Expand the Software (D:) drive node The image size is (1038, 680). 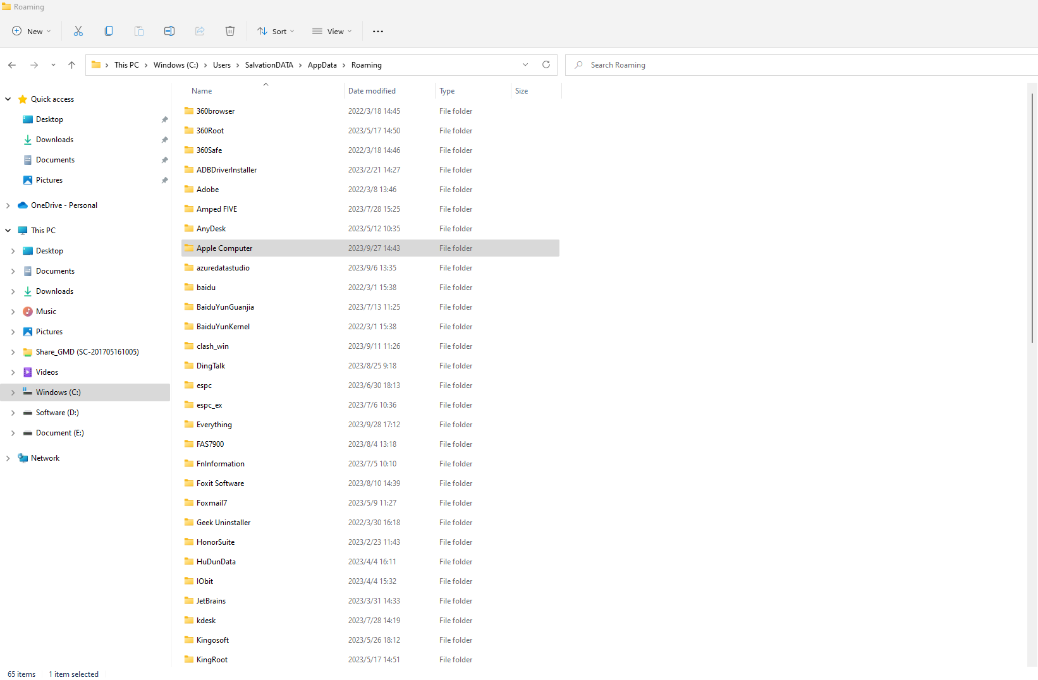13,413
